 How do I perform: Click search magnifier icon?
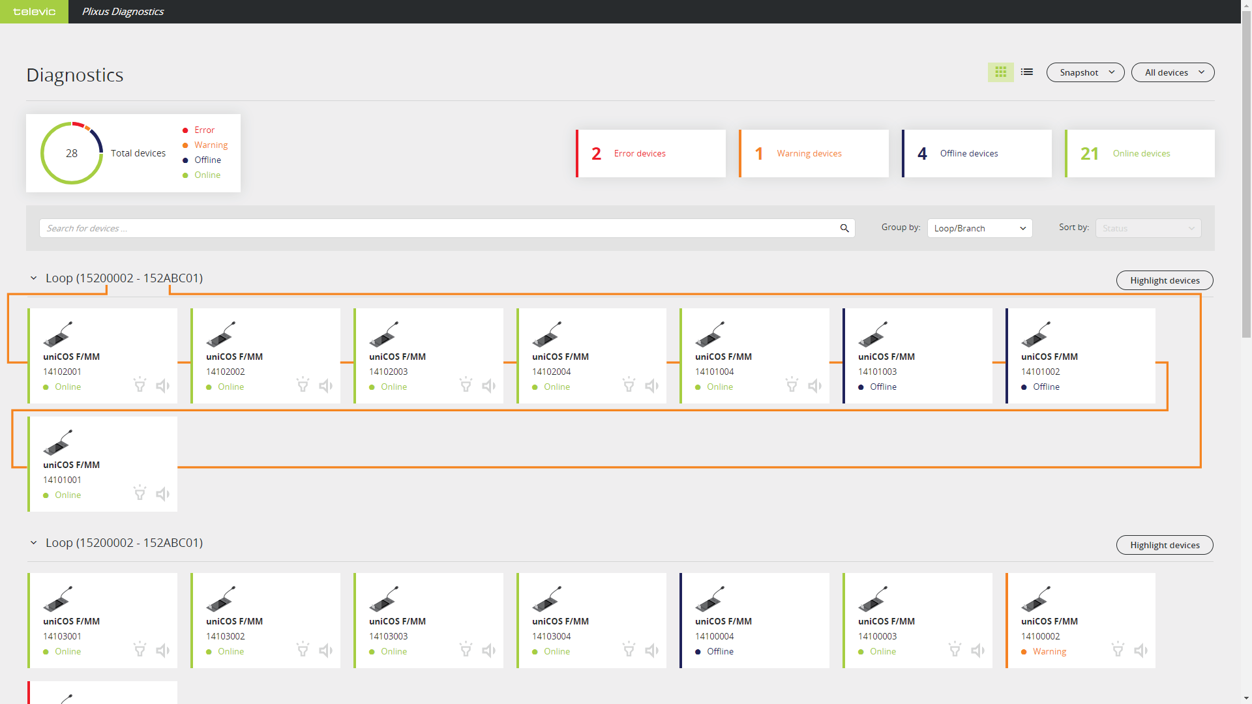(x=844, y=228)
